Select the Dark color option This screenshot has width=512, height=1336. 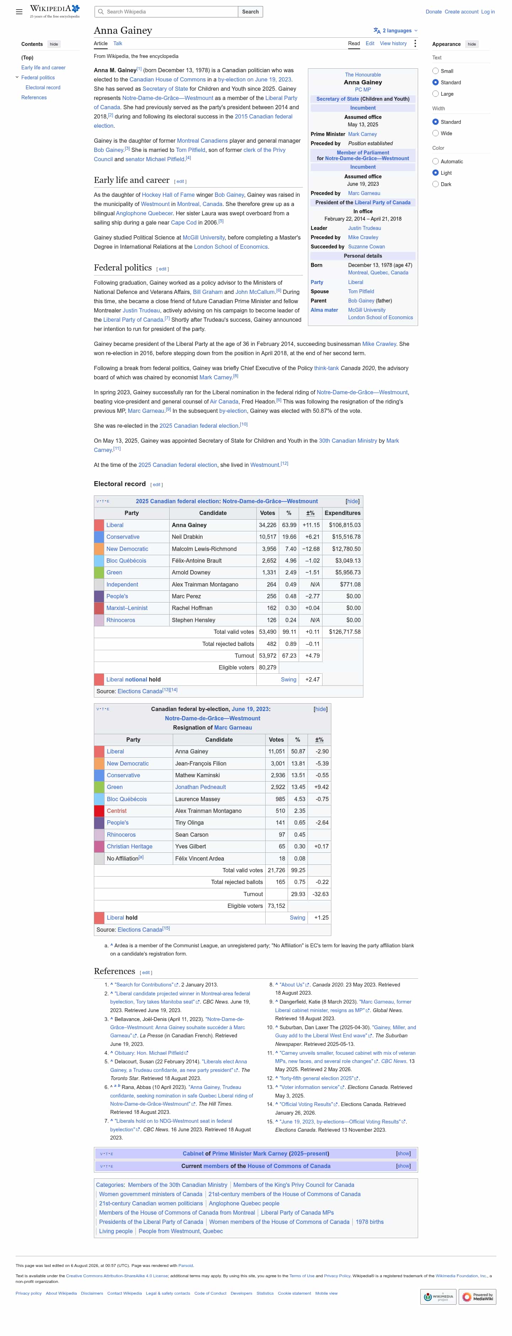(x=435, y=184)
